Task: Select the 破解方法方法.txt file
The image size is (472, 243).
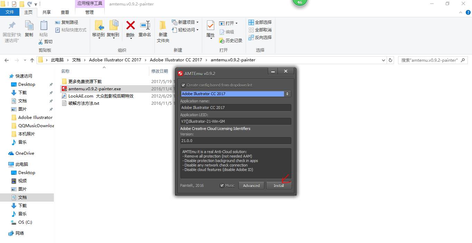Action: click(84, 103)
